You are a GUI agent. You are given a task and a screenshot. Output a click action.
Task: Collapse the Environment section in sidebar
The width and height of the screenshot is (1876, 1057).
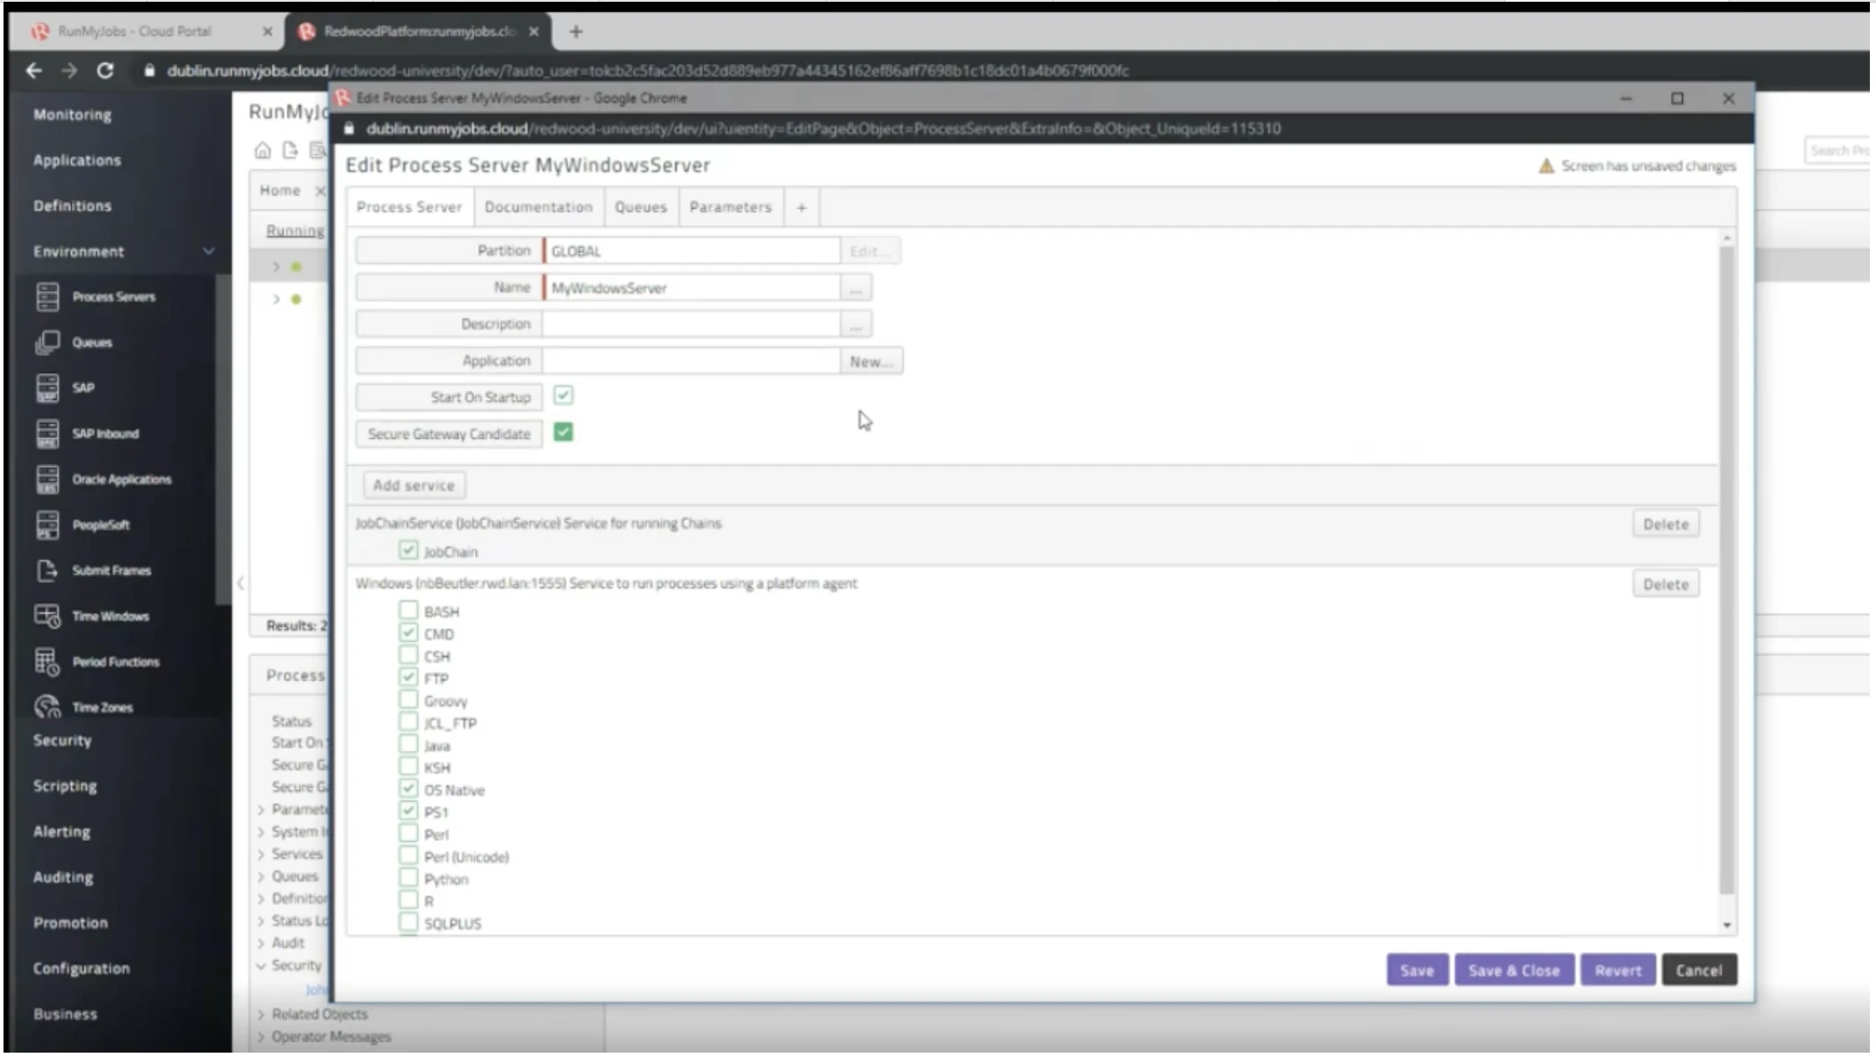coord(208,251)
